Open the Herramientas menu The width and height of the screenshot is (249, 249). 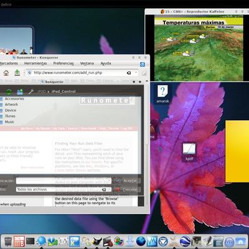click(35, 63)
